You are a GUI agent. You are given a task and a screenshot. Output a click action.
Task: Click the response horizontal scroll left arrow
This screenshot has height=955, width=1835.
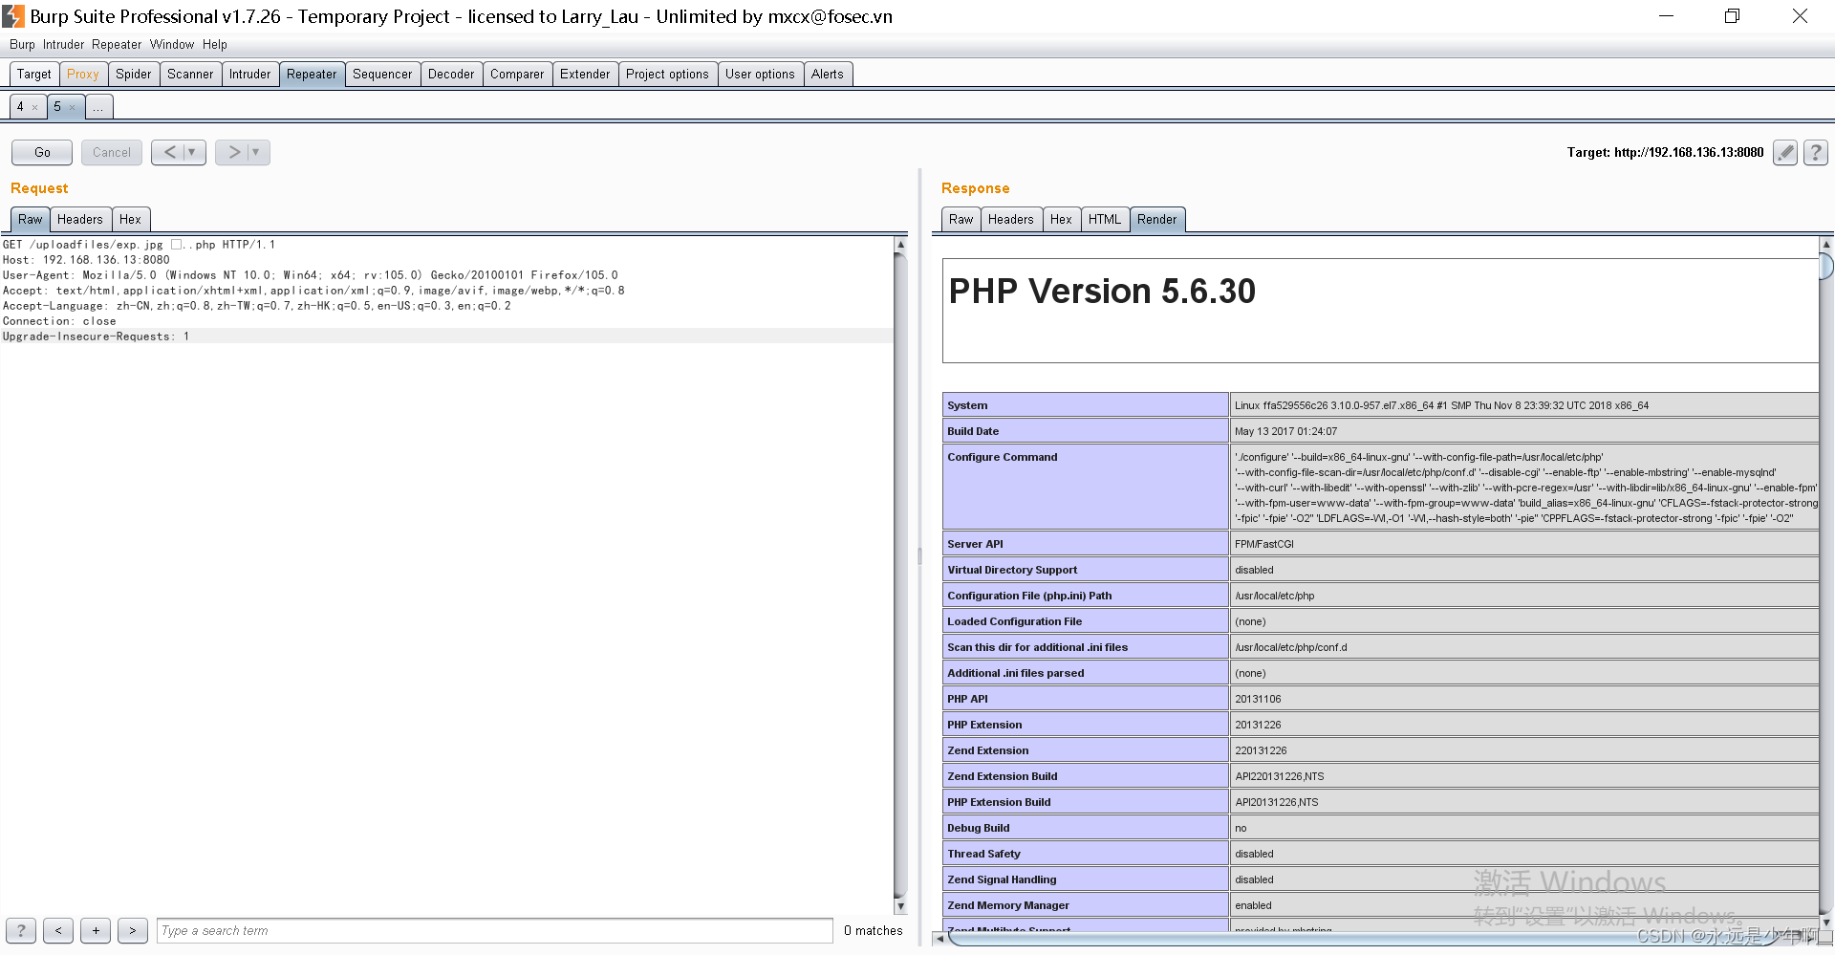[x=939, y=939]
